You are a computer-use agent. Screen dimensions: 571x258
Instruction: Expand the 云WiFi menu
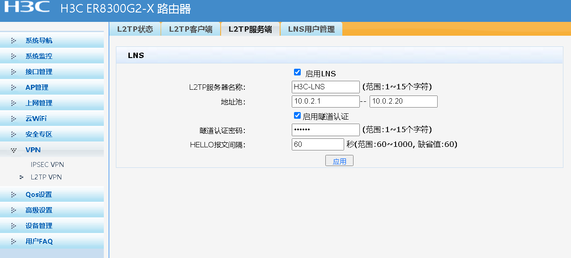52,119
